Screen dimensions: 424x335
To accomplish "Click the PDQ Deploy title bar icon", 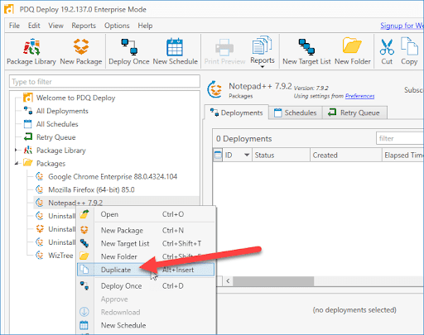I will [9, 9].
